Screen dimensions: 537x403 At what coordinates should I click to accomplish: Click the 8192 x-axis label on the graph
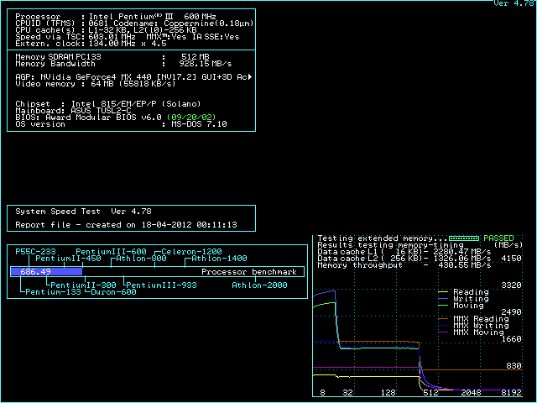point(511,393)
